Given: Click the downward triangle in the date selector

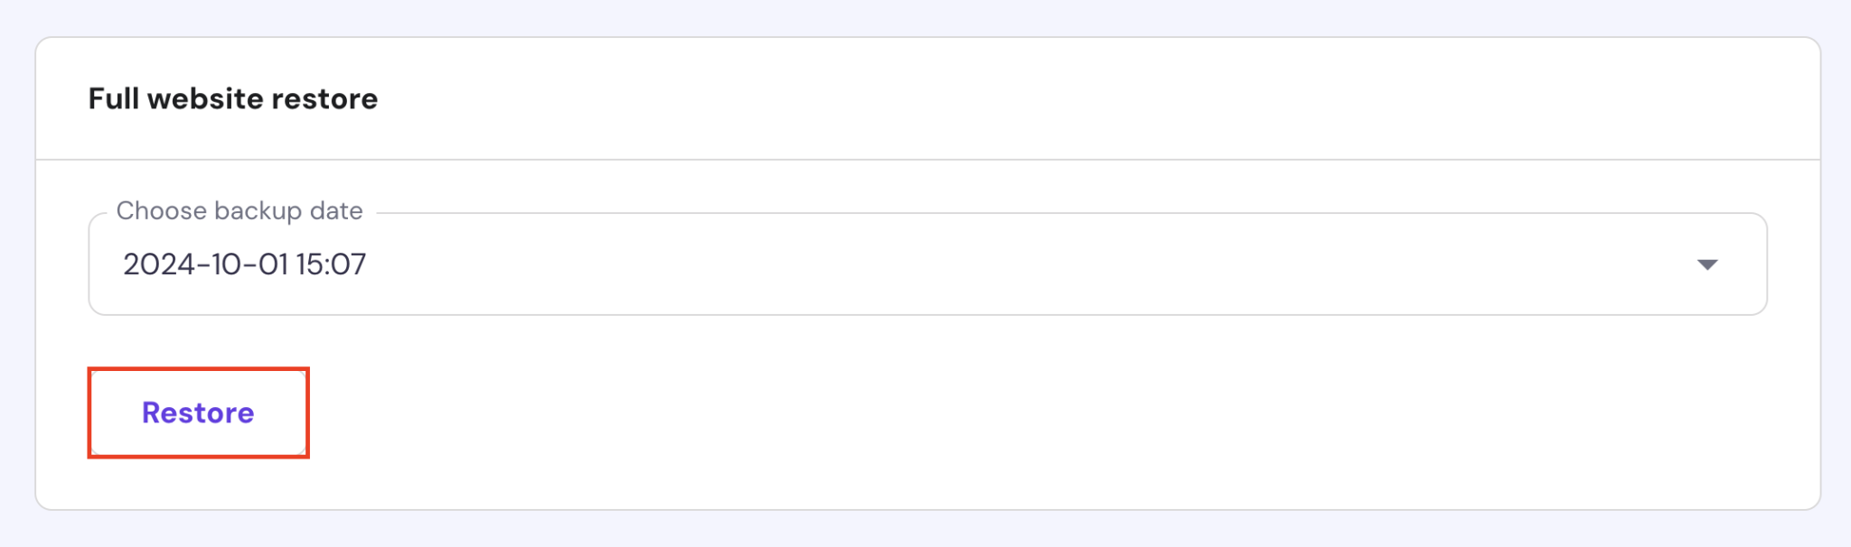Looking at the screenshot, I should click(1707, 264).
